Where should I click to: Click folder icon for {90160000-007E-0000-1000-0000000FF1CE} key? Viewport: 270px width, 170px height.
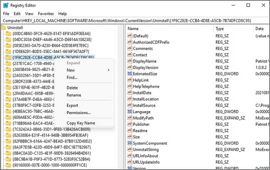(8, 165)
